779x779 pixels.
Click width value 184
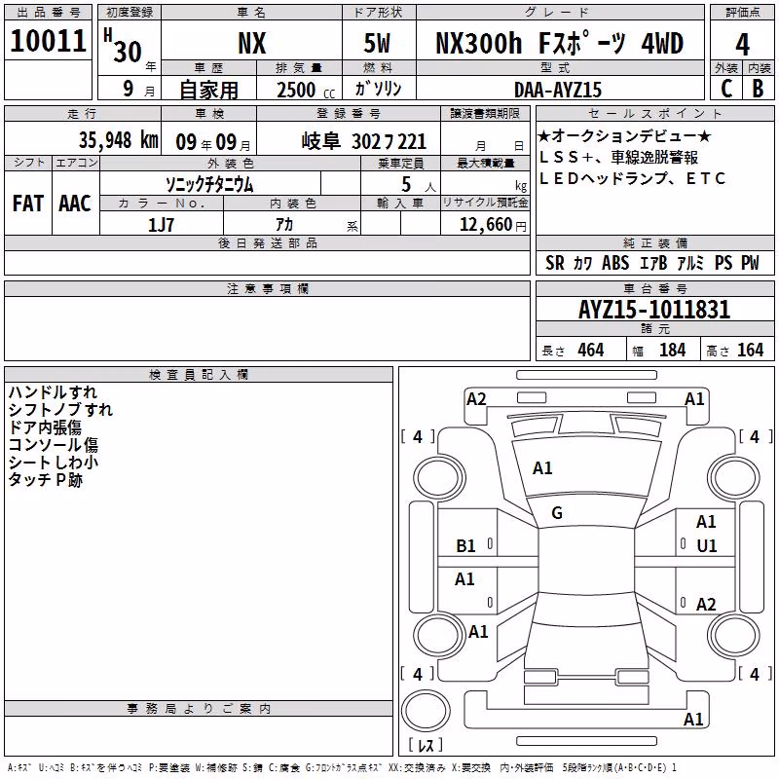pyautogui.click(x=672, y=351)
